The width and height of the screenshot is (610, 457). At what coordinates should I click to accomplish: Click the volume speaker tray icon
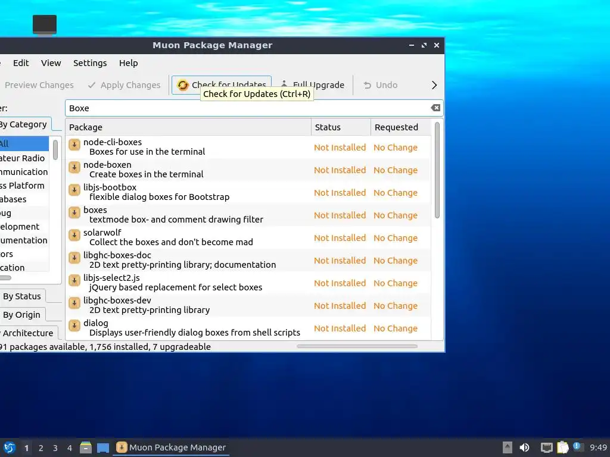pyautogui.click(x=524, y=447)
